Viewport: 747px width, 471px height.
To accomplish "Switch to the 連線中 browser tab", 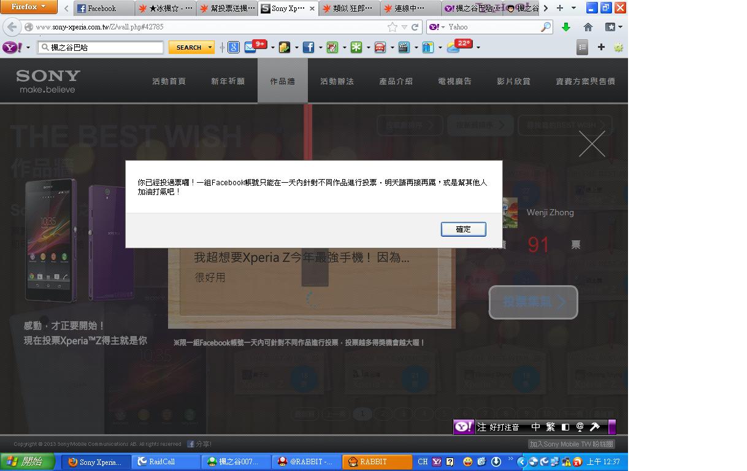I will coord(411,9).
